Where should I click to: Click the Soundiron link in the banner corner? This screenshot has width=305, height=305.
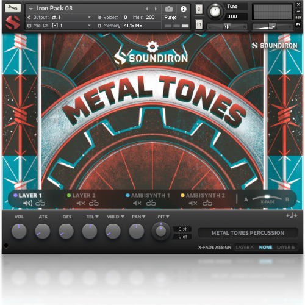[x=274, y=45]
